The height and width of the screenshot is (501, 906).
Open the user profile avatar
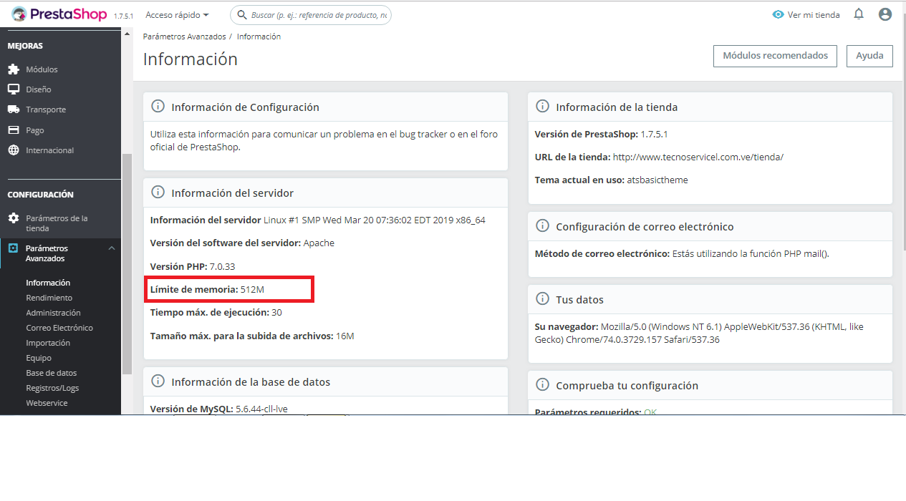coord(885,14)
